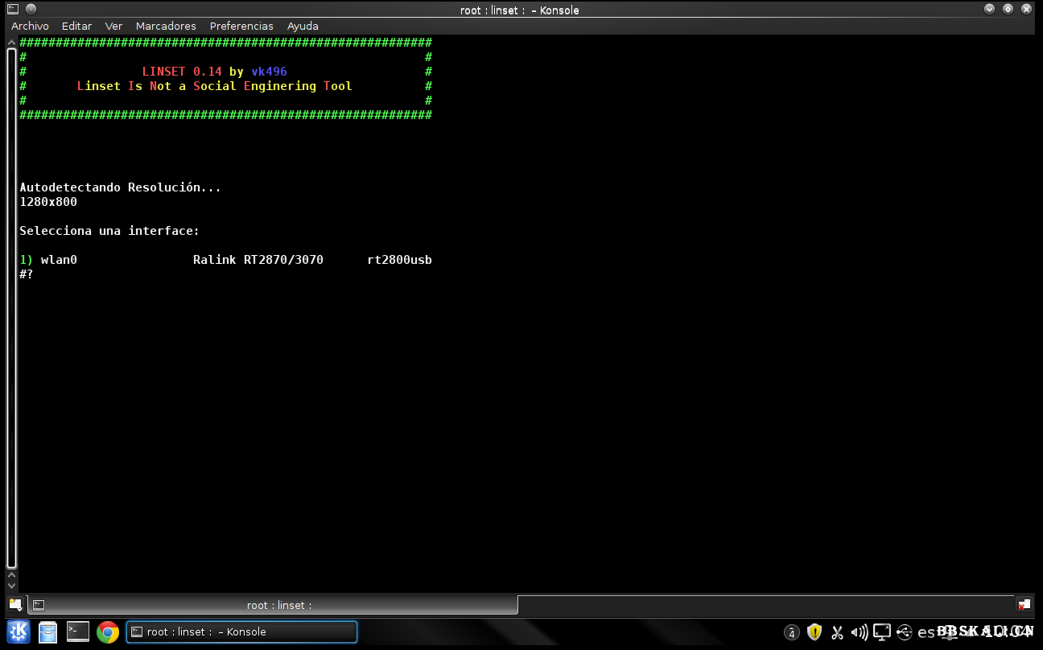
Task: Select the 'root : linset :' Konsole tab
Action: (274, 605)
